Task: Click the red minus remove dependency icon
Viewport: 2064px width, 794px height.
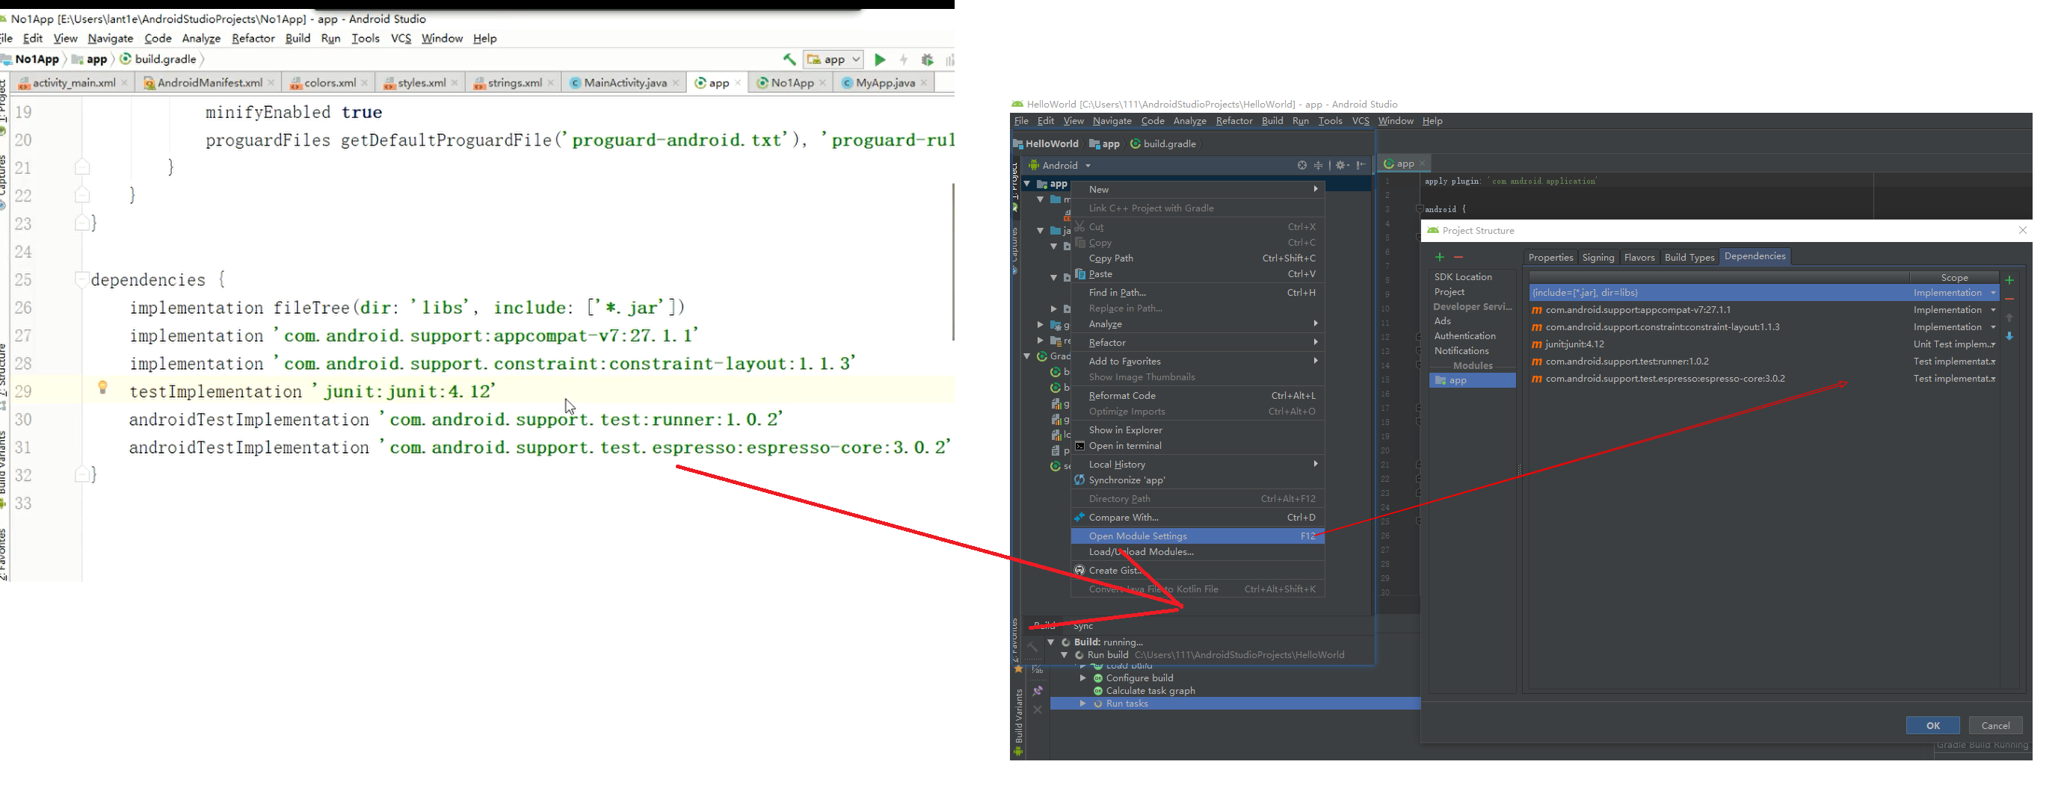Action: click(2009, 299)
